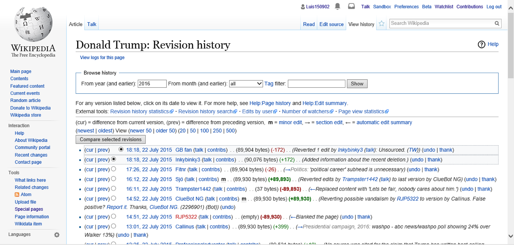514x245 pixels.
Task: Open Number of watchers link
Action: [308, 111]
